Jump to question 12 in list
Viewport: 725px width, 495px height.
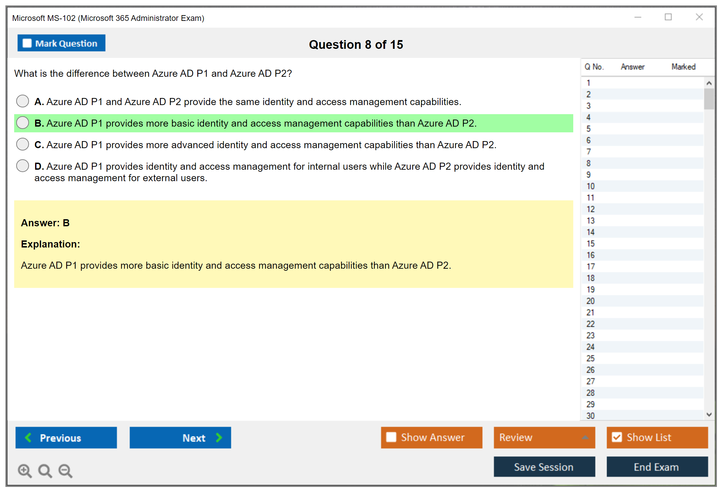pyautogui.click(x=590, y=209)
